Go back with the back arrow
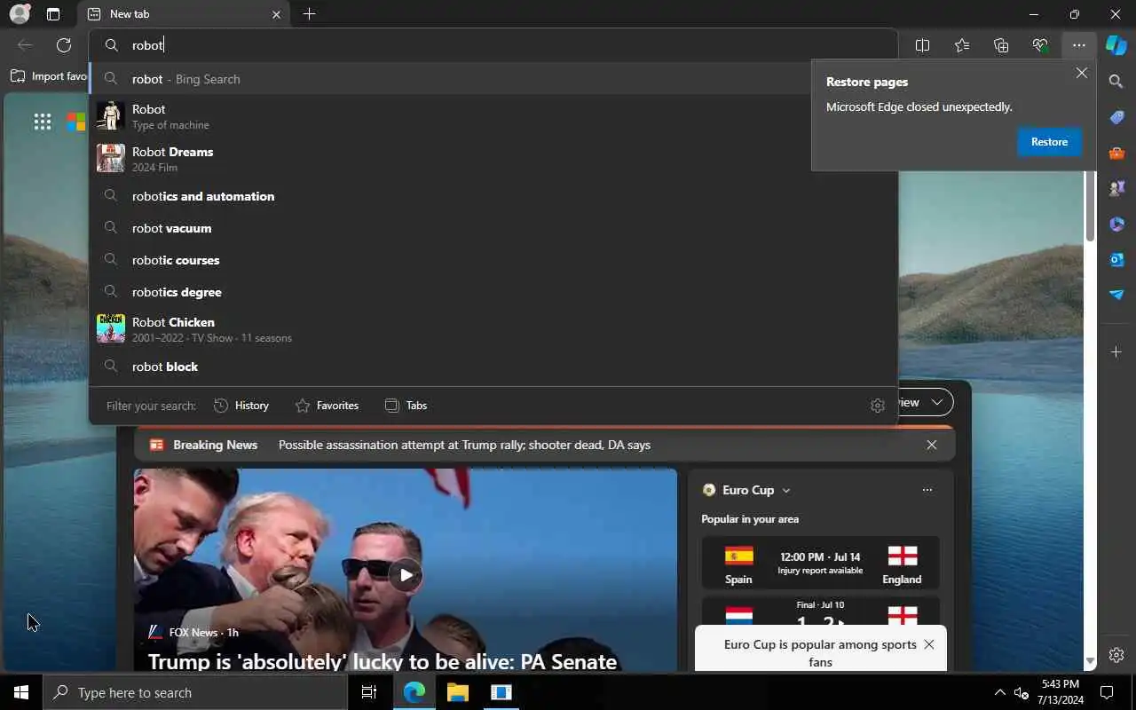The image size is (1136, 710). [25, 45]
